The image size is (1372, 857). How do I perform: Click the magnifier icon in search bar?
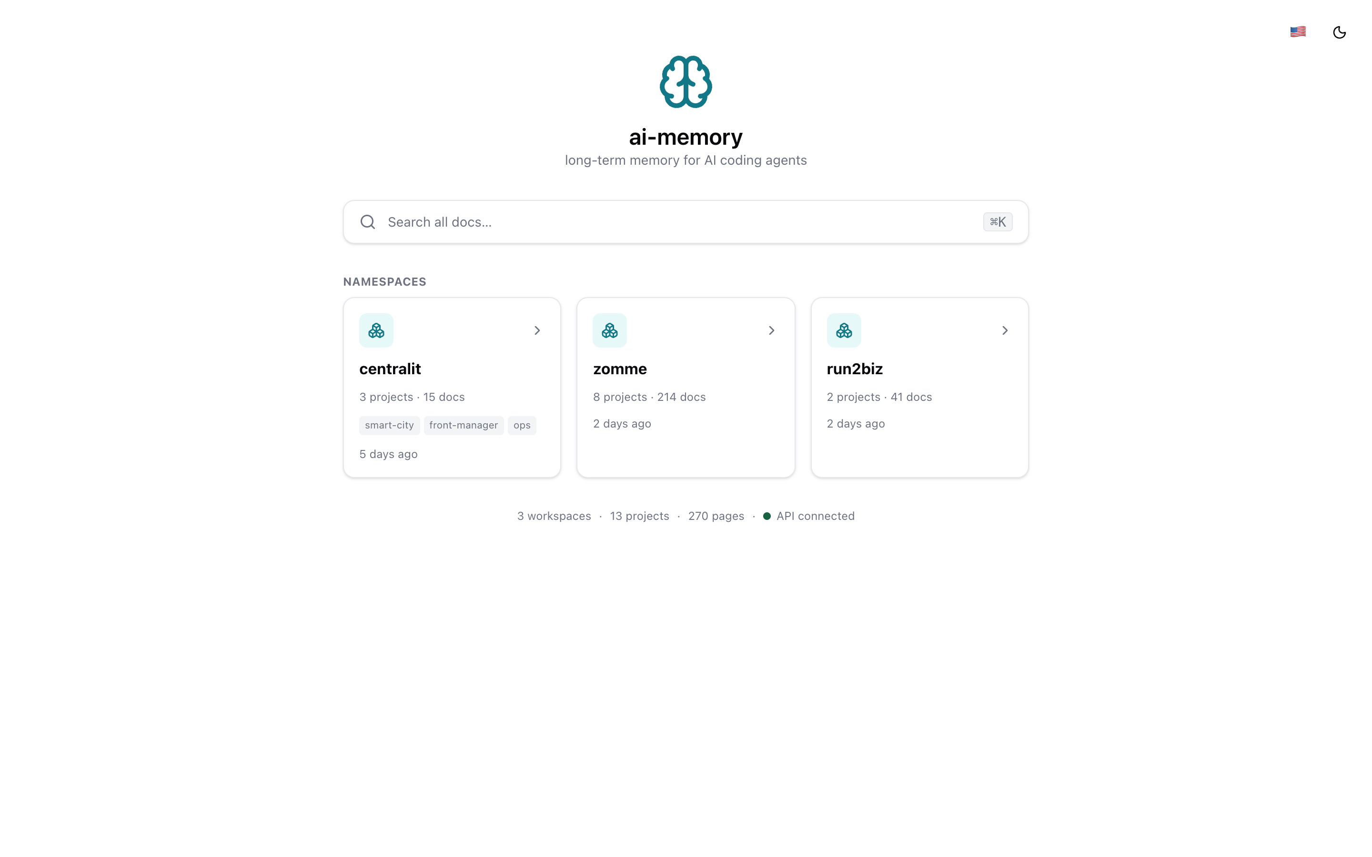[367, 221]
